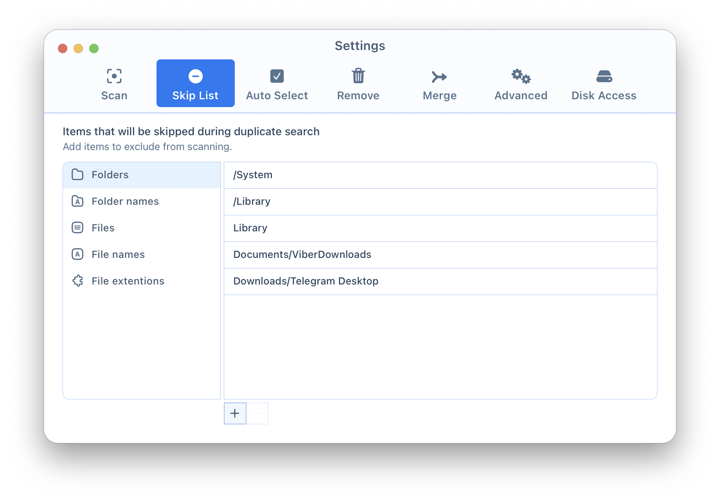Click the minus button to remove item
The height and width of the screenshot is (501, 720).
(257, 413)
